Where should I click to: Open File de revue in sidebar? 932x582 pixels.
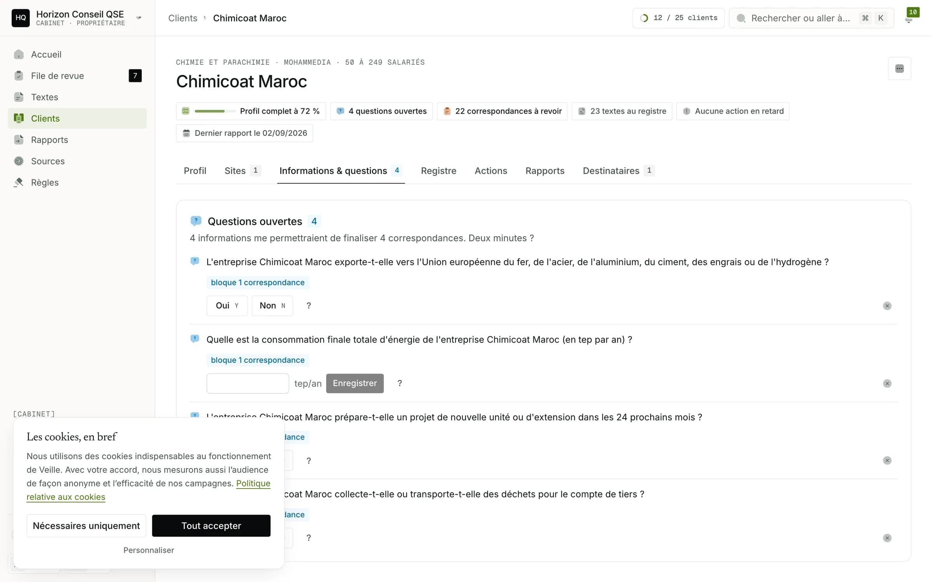tap(77, 76)
